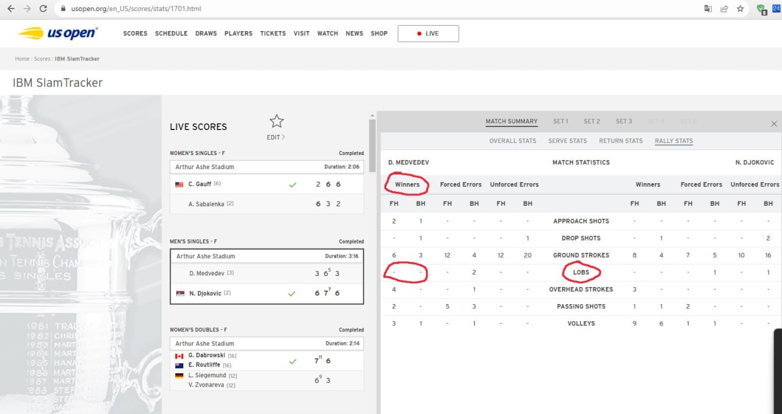This screenshot has height=414, width=782.
Task: Click the New Zealand flag beside E. Routliffe
Action: click(180, 365)
